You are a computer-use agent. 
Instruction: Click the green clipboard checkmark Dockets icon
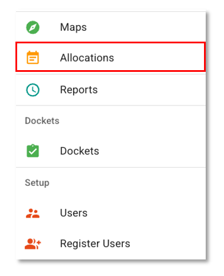[33, 151]
